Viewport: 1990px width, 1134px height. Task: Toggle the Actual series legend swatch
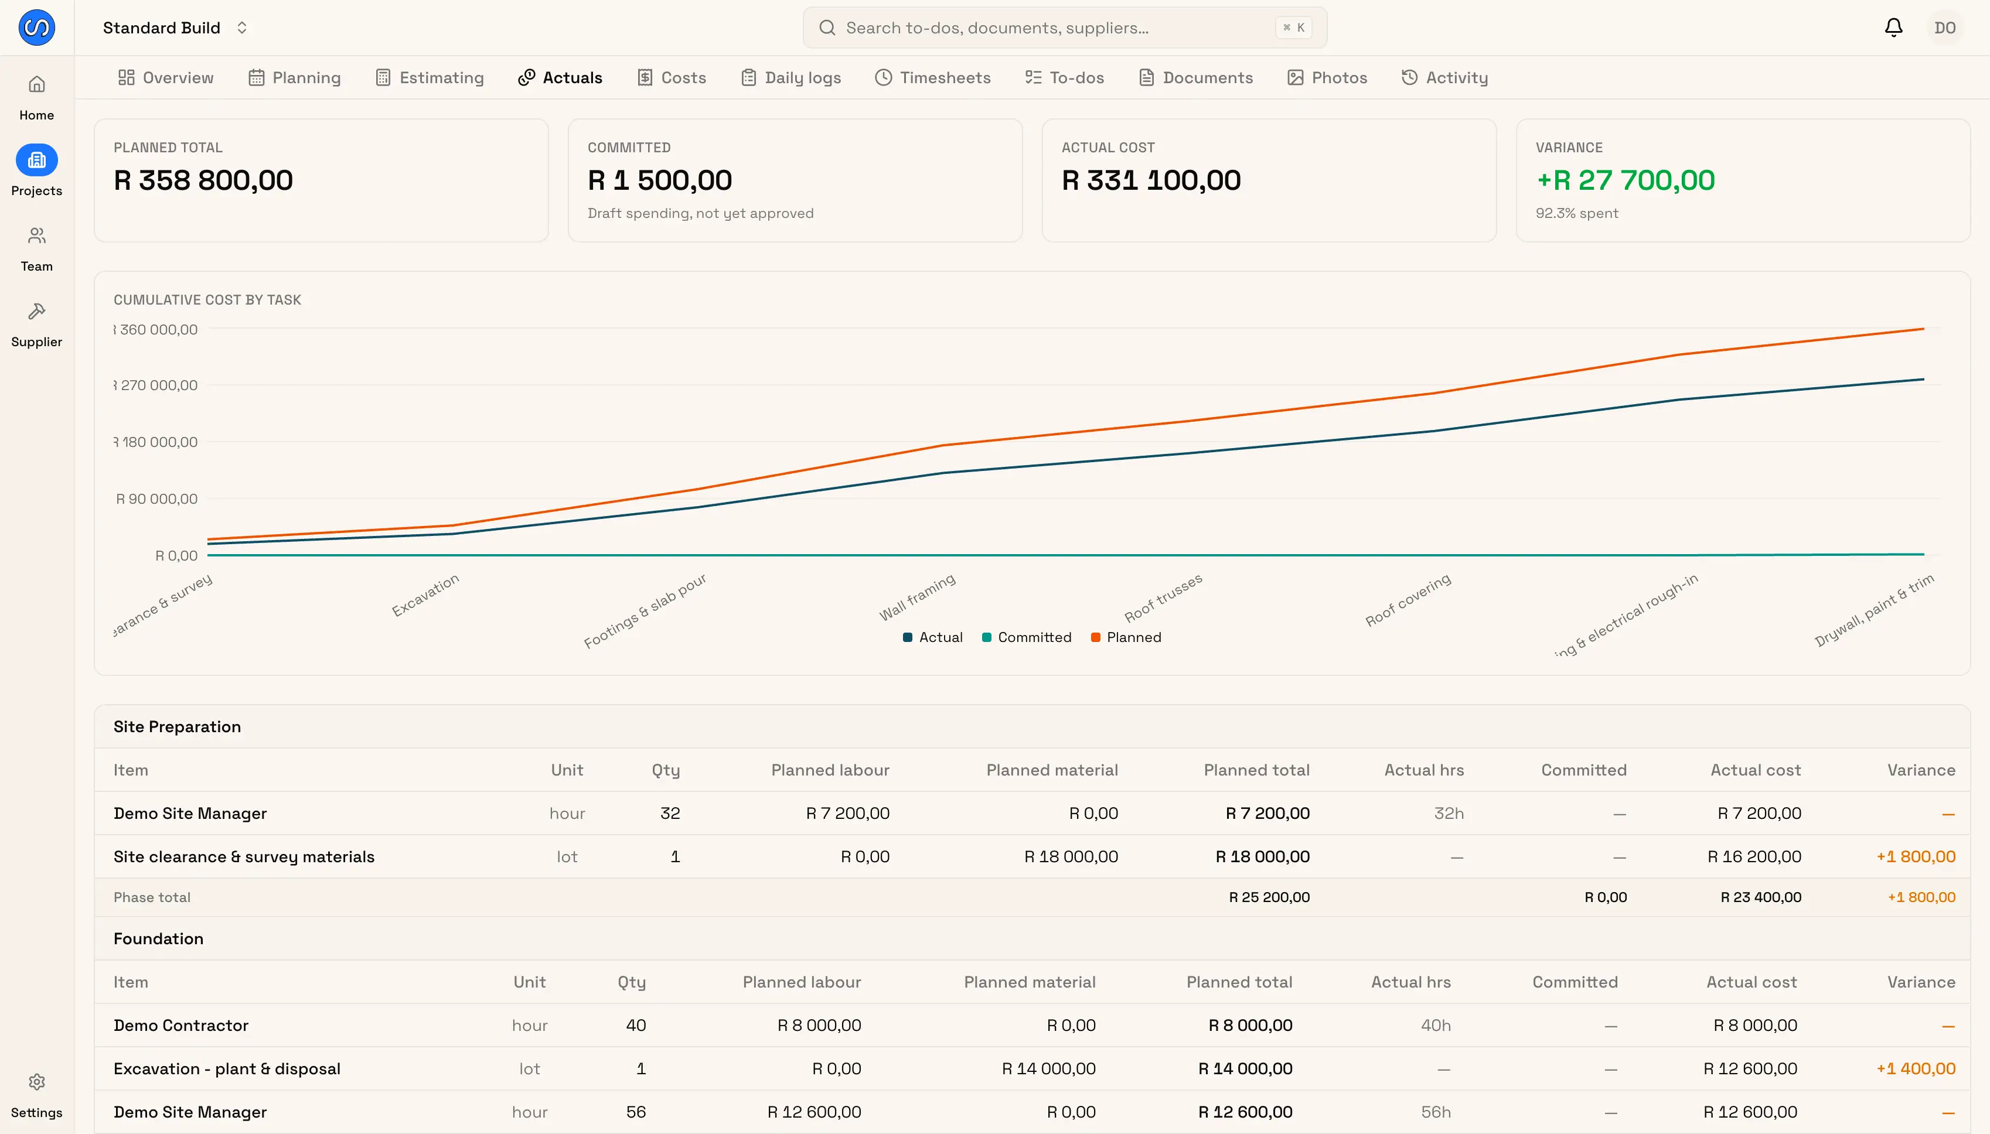[907, 637]
